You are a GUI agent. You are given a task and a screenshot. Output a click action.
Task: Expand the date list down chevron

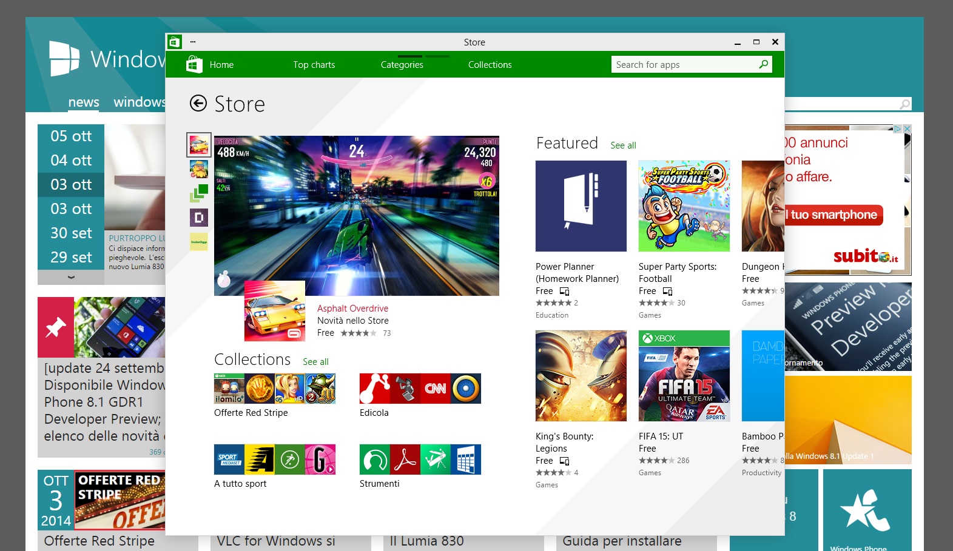click(x=71, y=277)
